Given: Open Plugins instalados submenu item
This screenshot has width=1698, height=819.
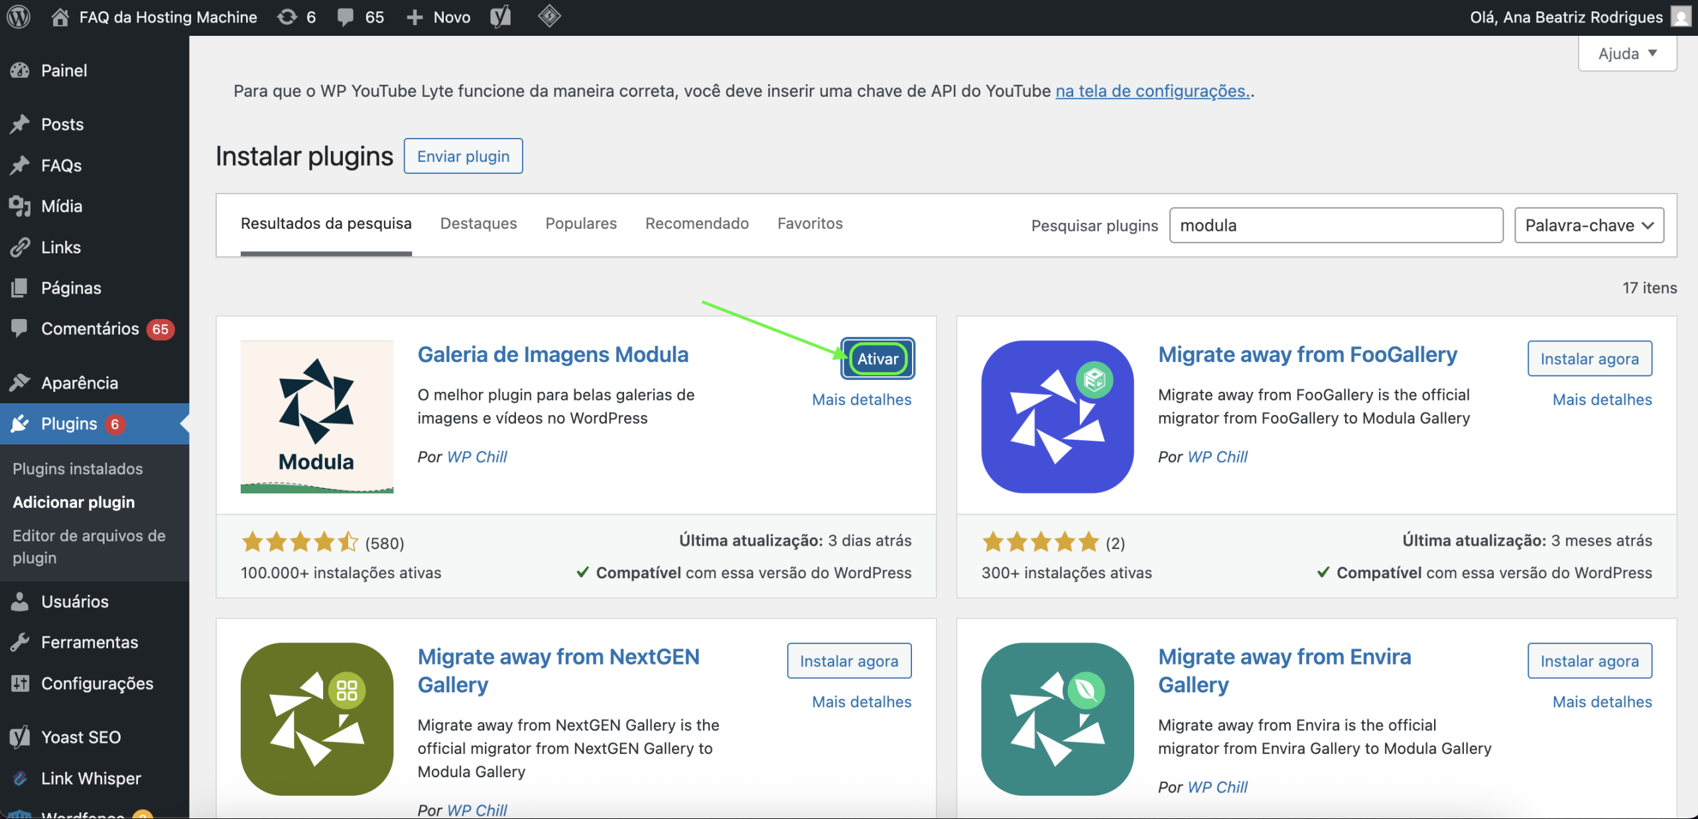Looking at the screenshot, I should pos(78,469).
